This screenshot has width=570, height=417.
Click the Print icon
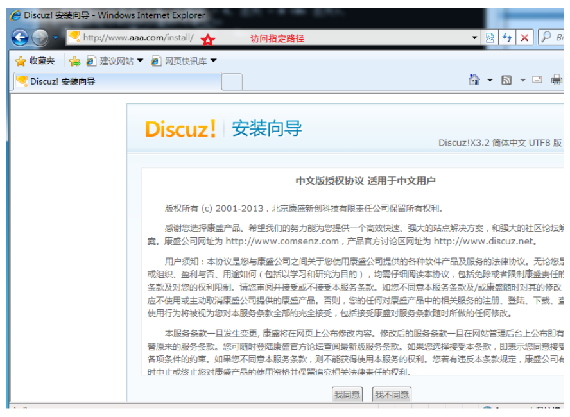click(556, 80)
